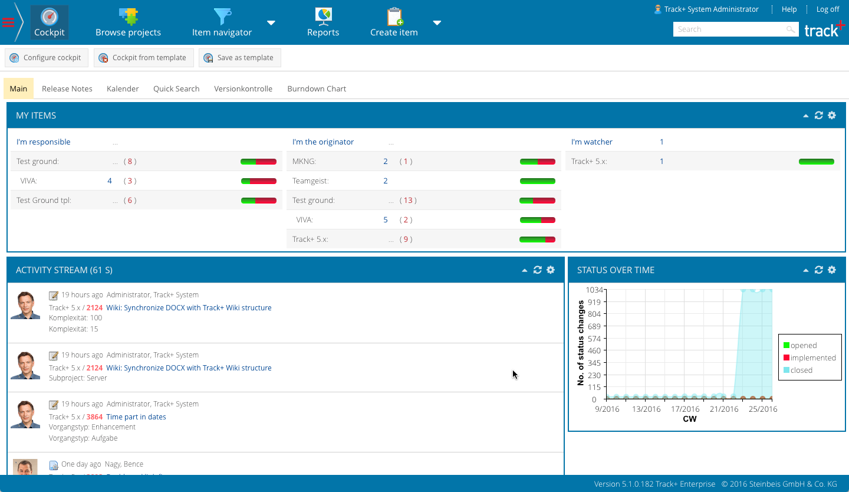
Task: Open the I'm watcher link
Action: 591,142
